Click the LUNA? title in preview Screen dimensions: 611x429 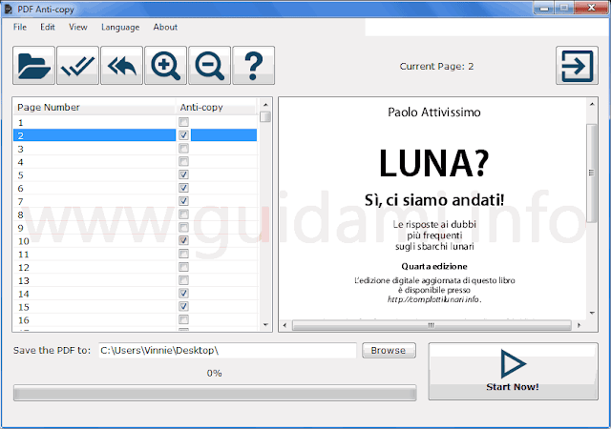pos(433,164)
